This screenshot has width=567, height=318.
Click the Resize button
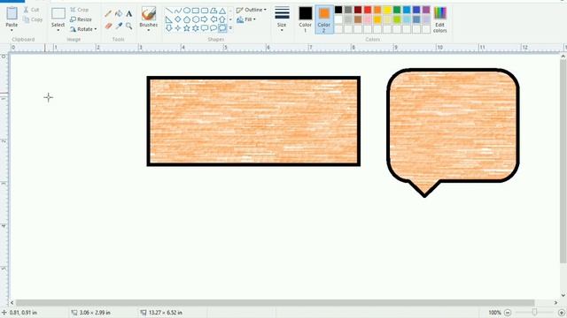tap(81, 19)
